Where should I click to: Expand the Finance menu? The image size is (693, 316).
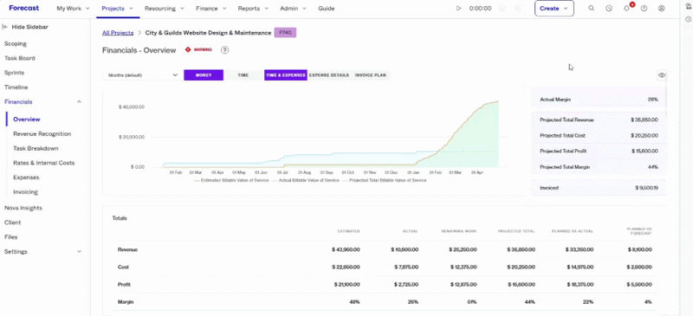[x=211, y=9]
